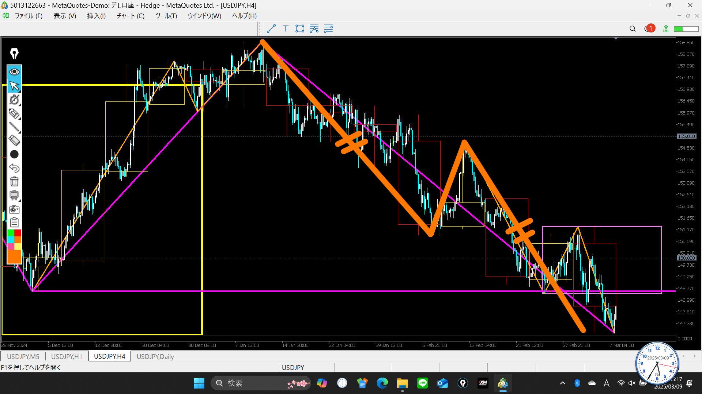Open the ウインドウ(W) menu
The image size is (702, 394).
(x=204, y=16)
